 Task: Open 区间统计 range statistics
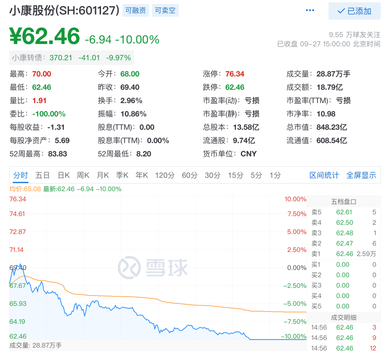[324, 175]
